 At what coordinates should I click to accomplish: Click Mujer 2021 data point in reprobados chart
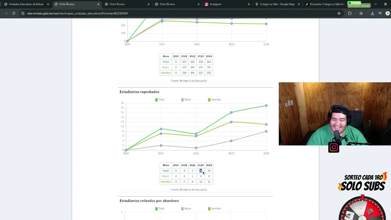pos(161,145)
